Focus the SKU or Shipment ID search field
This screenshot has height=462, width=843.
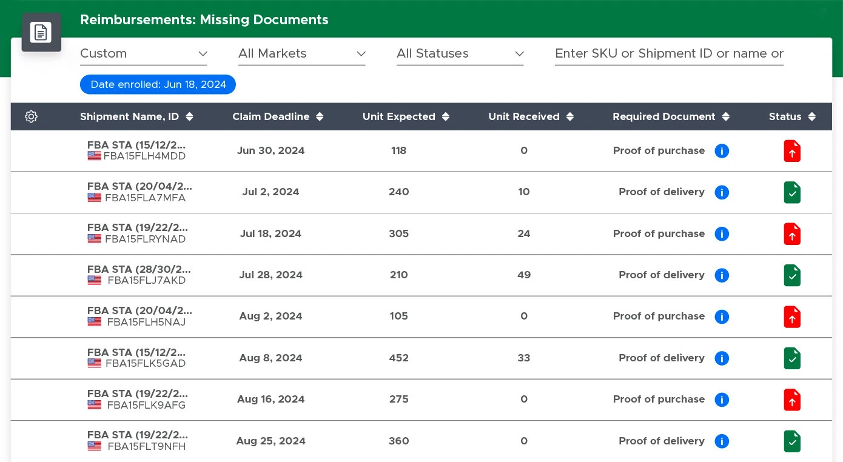click(670, 53)
